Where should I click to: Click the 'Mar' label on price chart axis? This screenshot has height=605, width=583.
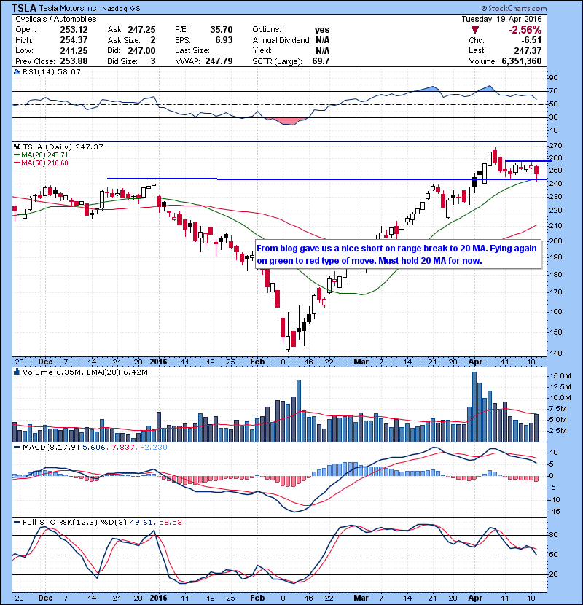[361, 362]
